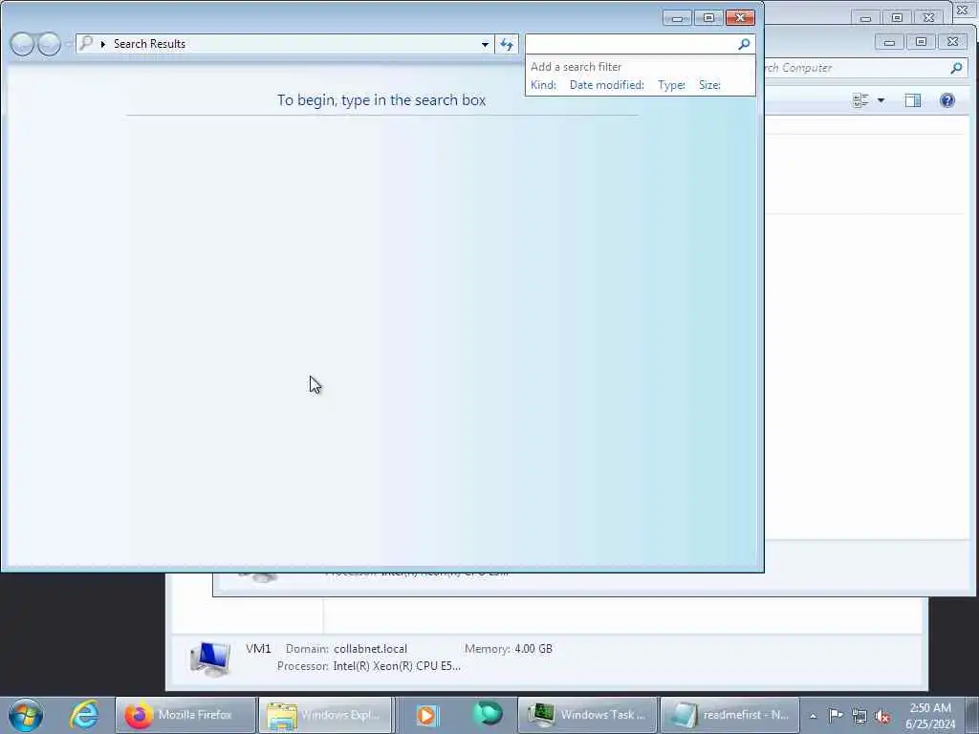Switch to Windows Task Manager taskbar button
Viewport: 979px width, 734px height.
coord(587,715)
